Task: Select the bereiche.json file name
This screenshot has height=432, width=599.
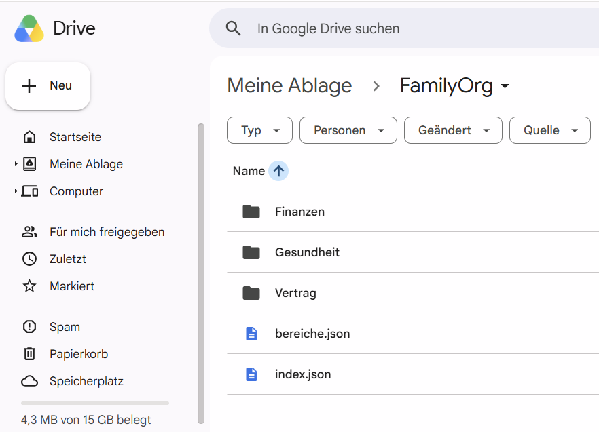Action: [x=312, y=334]
